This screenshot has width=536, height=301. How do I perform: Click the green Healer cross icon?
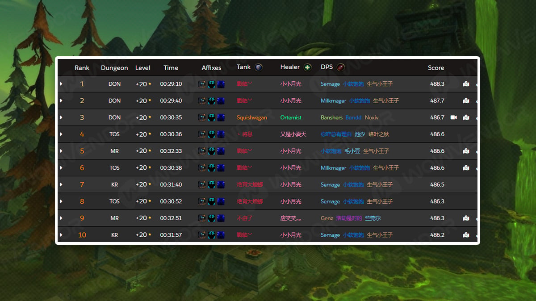307,67
